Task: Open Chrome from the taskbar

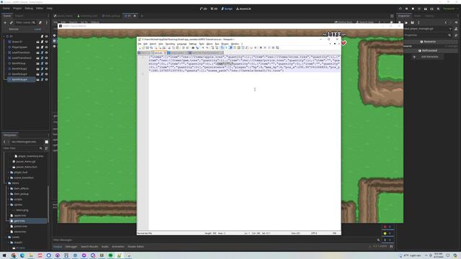Action: click(14, 255)
